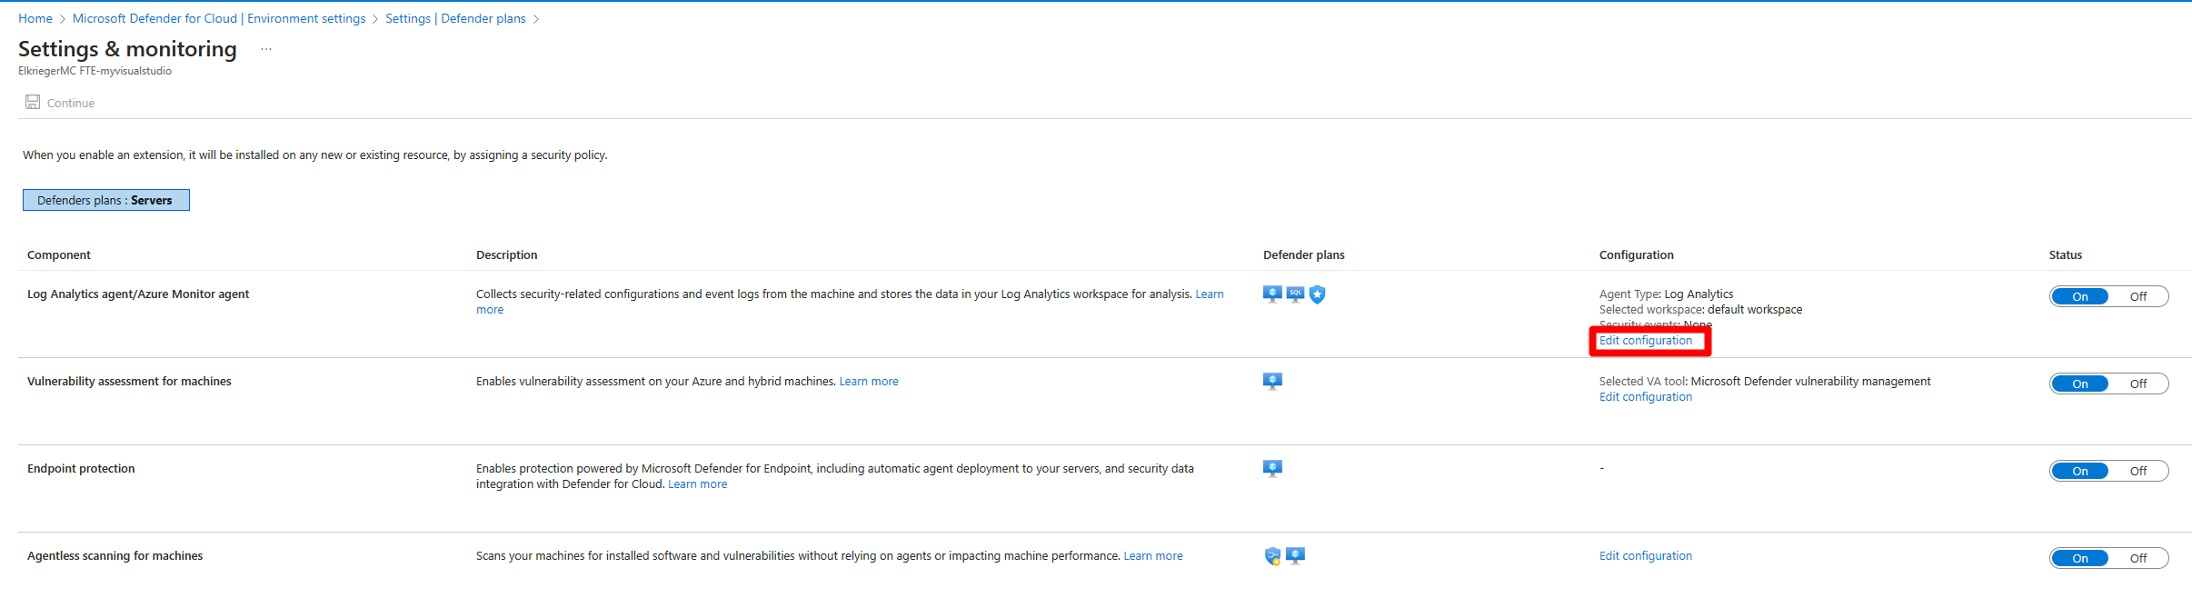Click the ElkriegerMC FTE-myvisualstudio subscription name
The image size is (2192, 608).
click(95, 71)
